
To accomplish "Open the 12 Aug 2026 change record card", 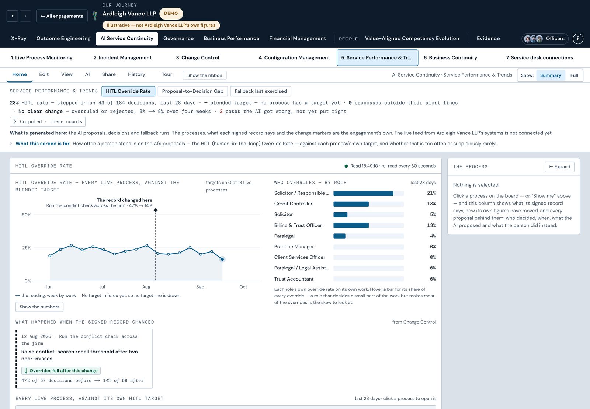I will tap(84, 359).
